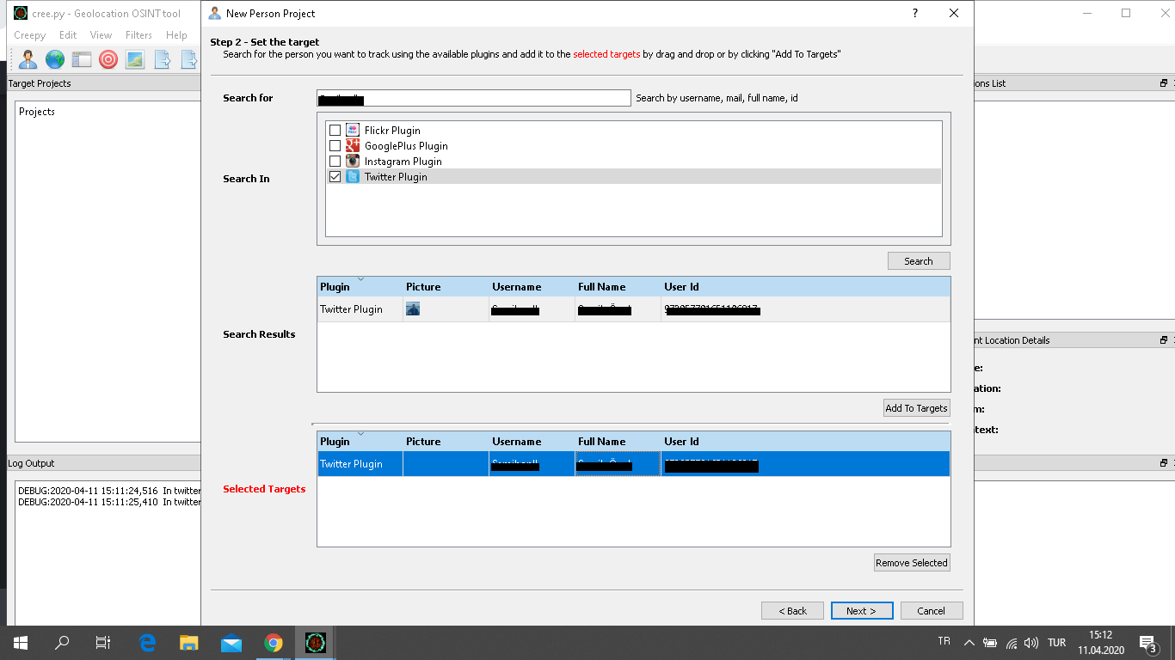Open the Help menu
The width and height of the screenshot is (1175, 660).
[x=176, y=35]
